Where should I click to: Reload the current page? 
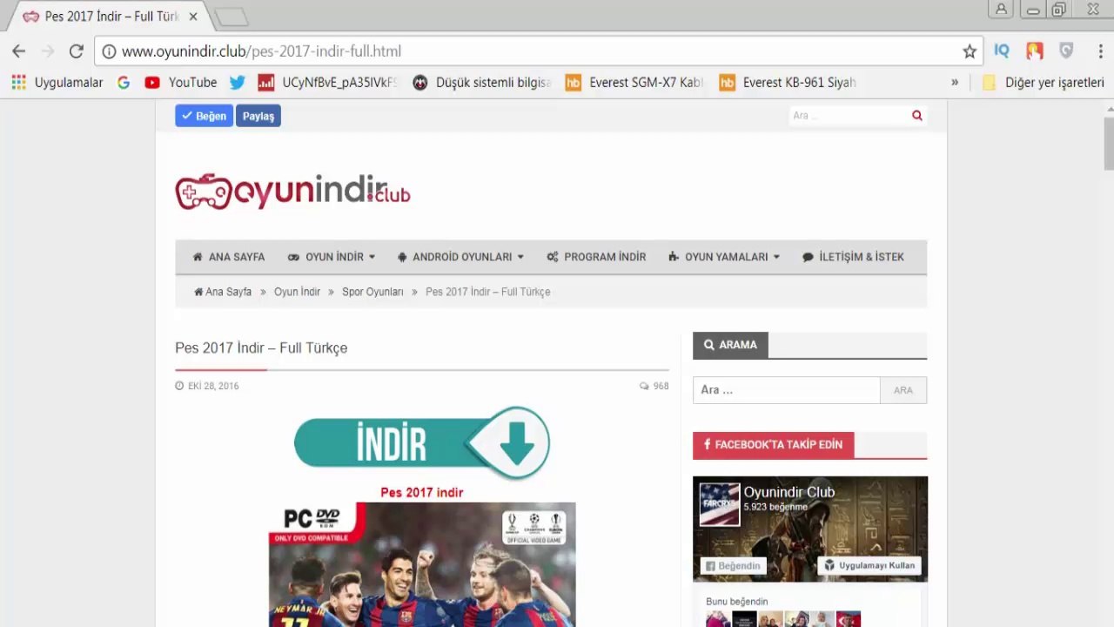pyautogui.click(x=77, y=51)
